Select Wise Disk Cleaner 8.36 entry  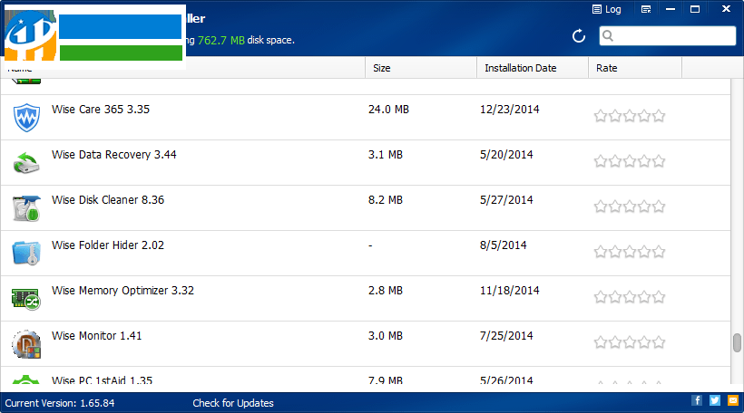(366, 208)
